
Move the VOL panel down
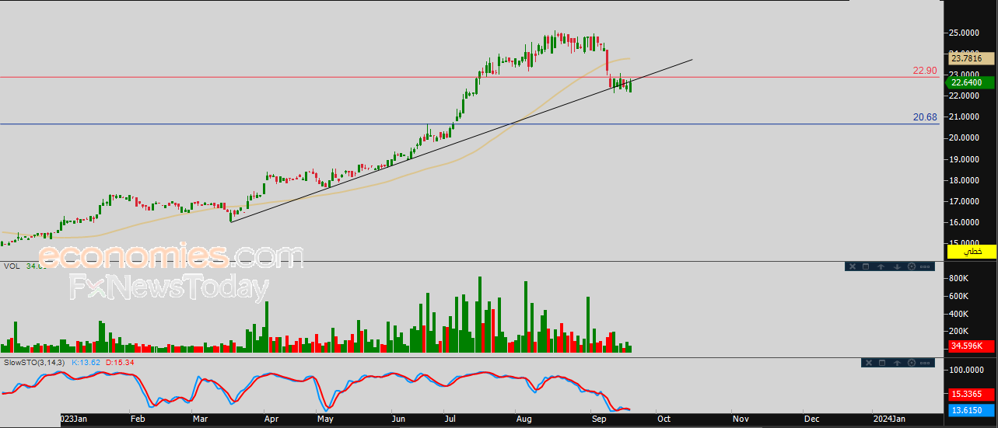[897, 266]
